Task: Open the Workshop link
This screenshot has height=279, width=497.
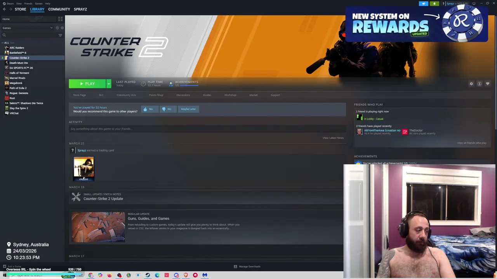Action: 230,95
